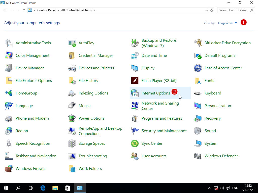Open Backup and Restore (Windows 7) icon
This screenshot has width=258, height=193.
(x=135, y=43)
